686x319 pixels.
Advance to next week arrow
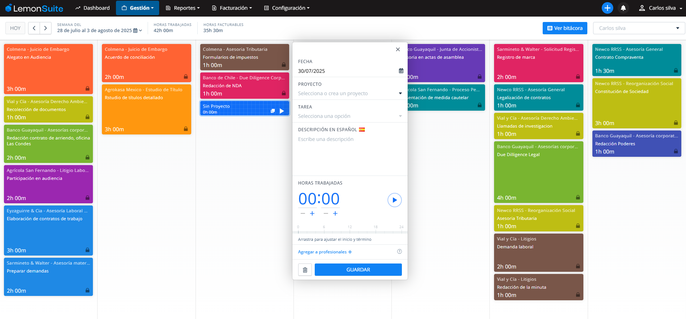click(45, 28)
